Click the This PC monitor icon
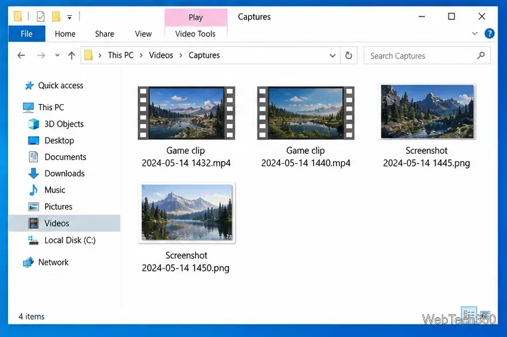The image size is (507, 337). click(29, 107)
